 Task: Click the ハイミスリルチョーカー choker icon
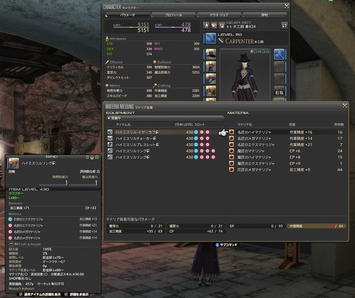[110, 138]
